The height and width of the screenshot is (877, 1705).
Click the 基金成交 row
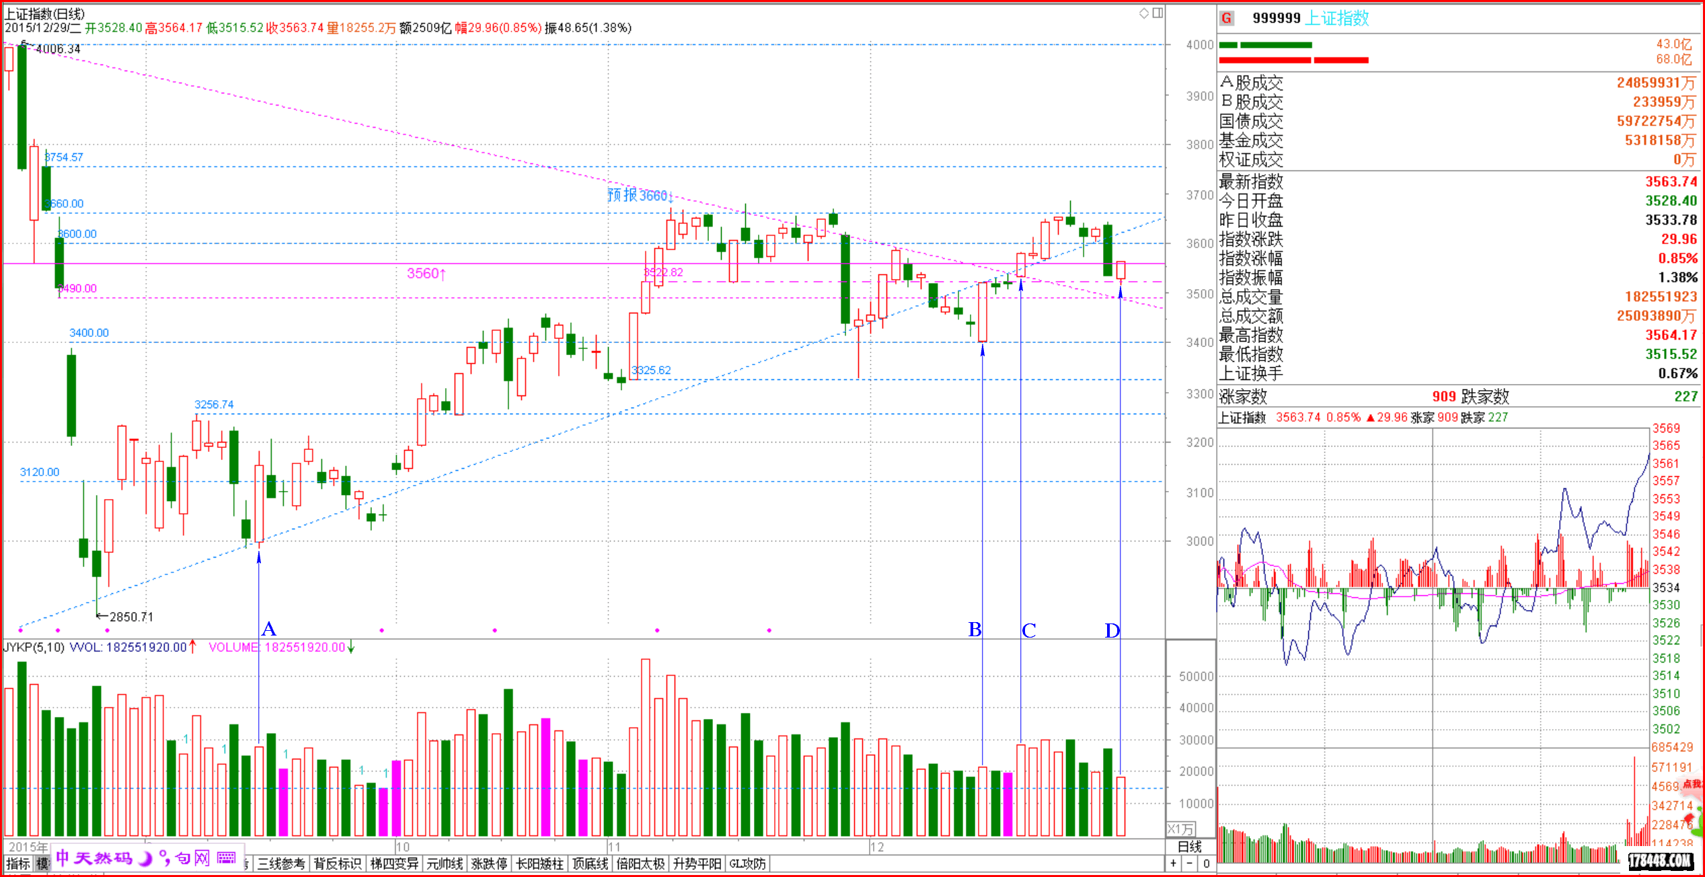coord(1457,140)
